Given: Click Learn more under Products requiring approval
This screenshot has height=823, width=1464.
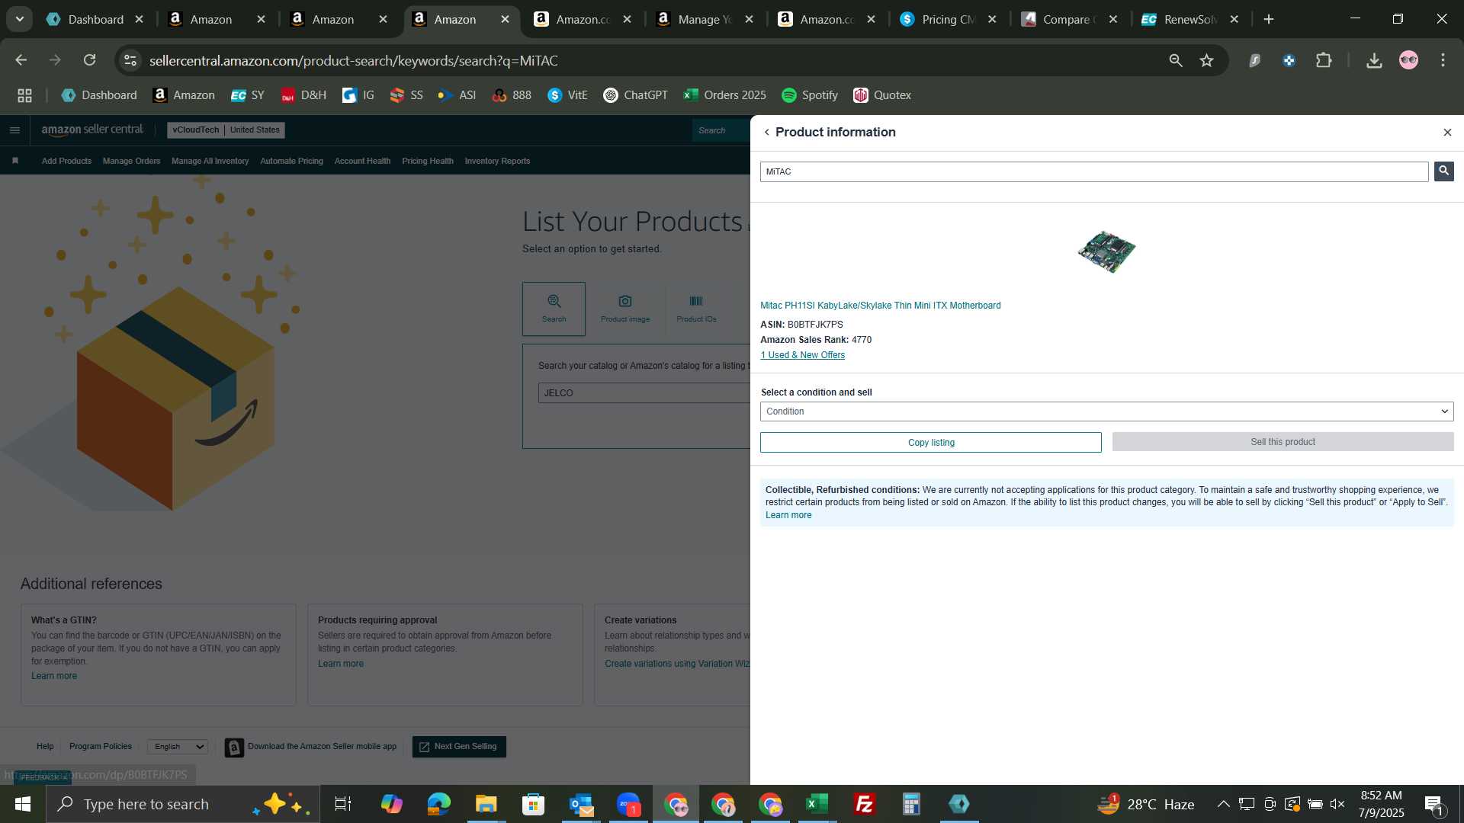Looking at the screenshot, I should coord(341,664).
